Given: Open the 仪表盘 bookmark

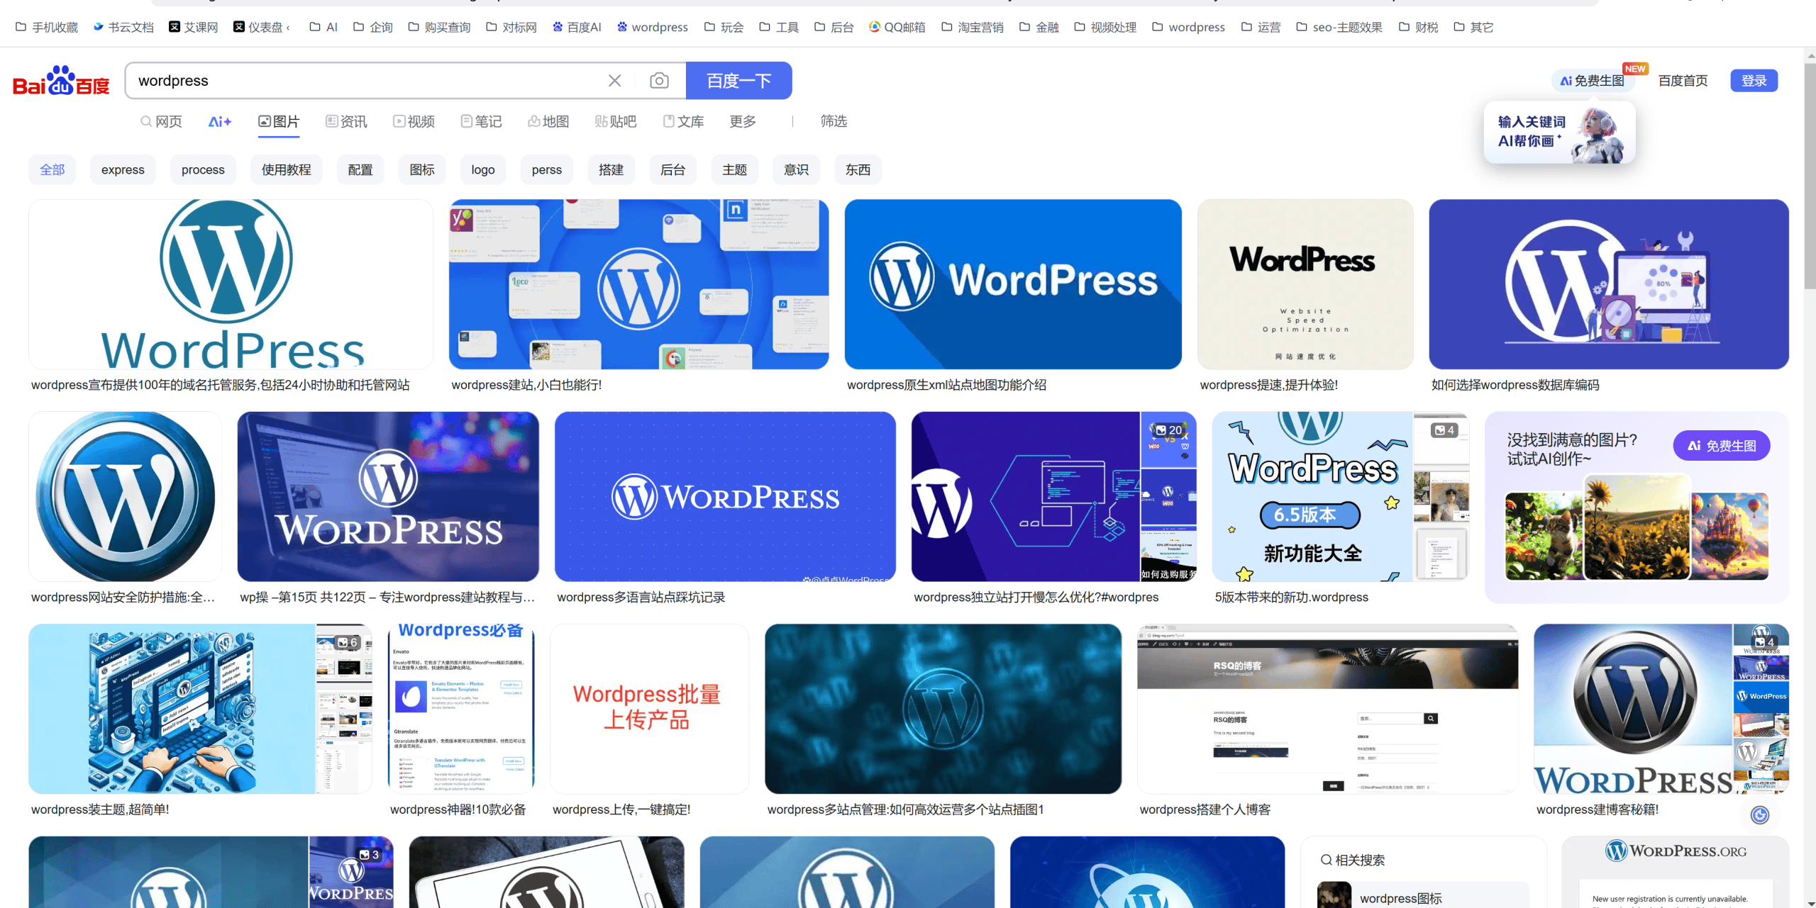Looking at the screenshot, I should coord(260,27).
